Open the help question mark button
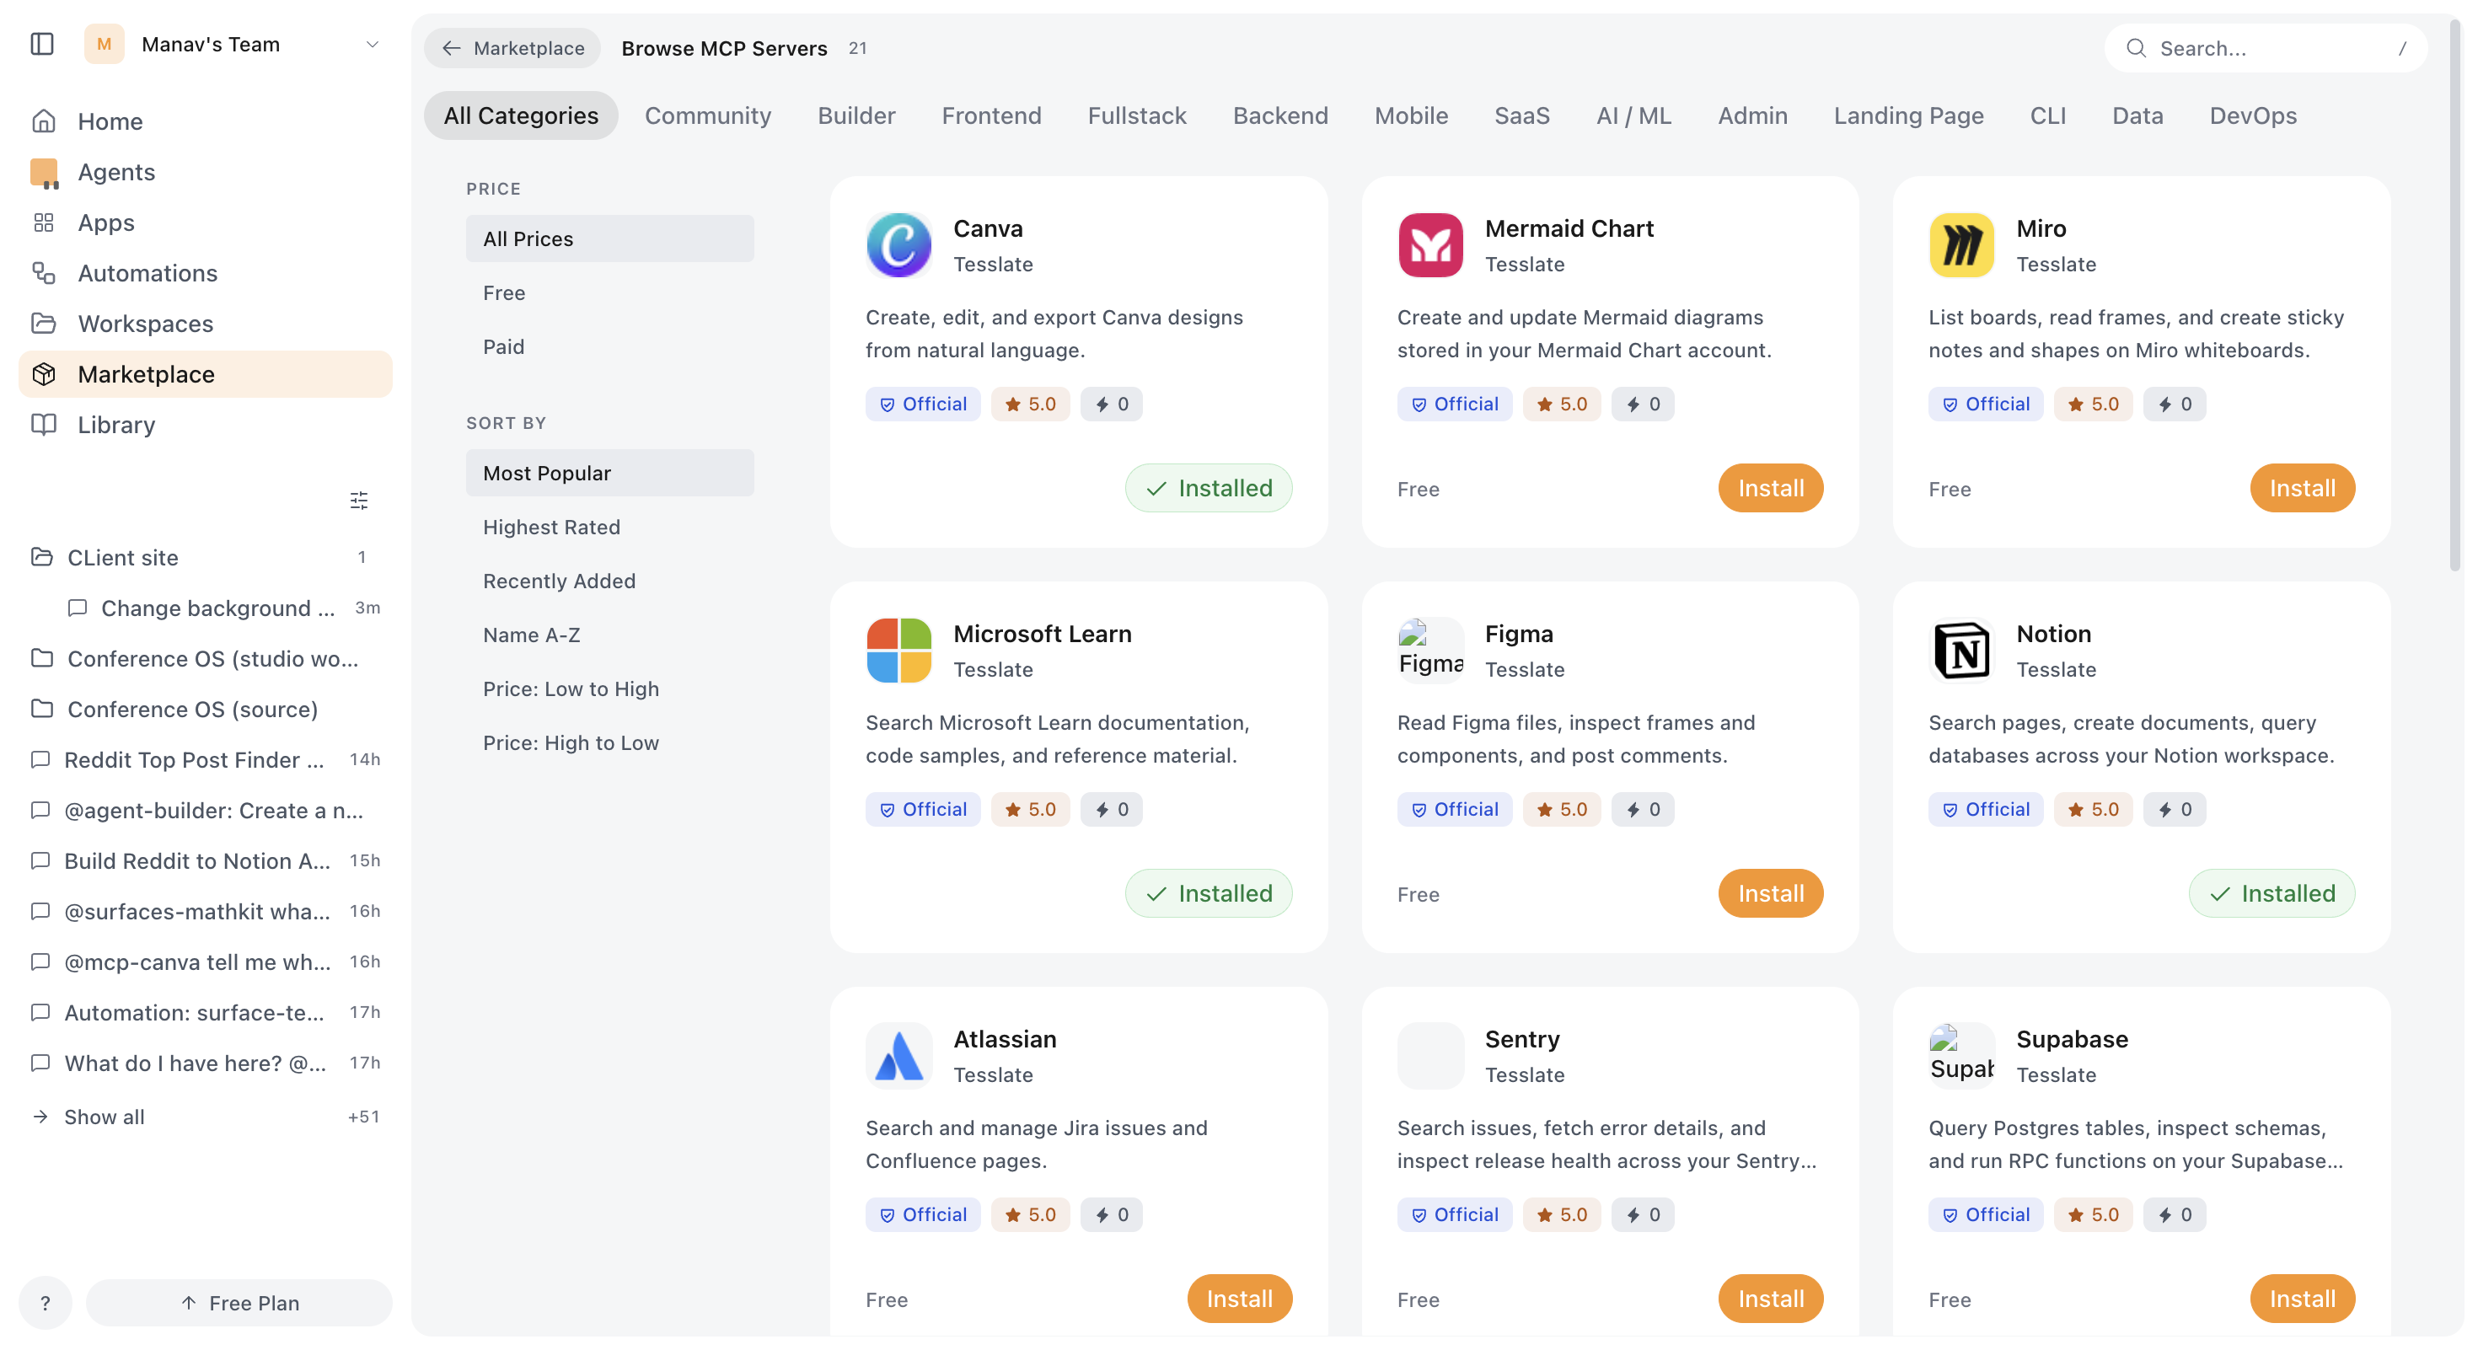2478x1350 pixels. 46,1303
